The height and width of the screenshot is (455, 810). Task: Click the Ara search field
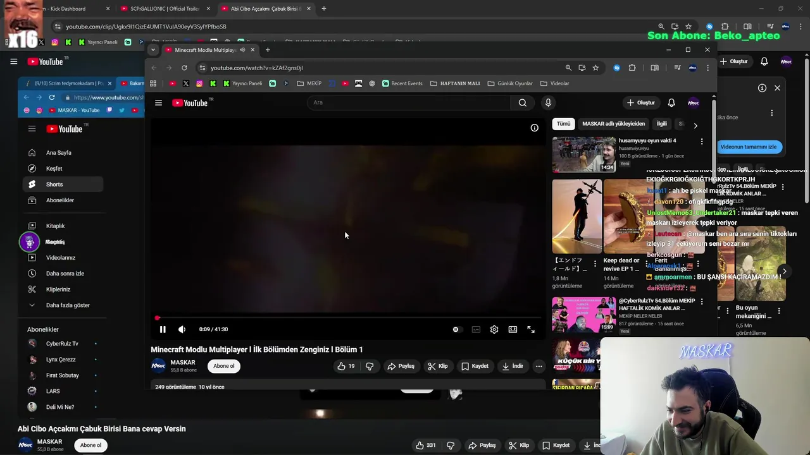tap(409, 102)
